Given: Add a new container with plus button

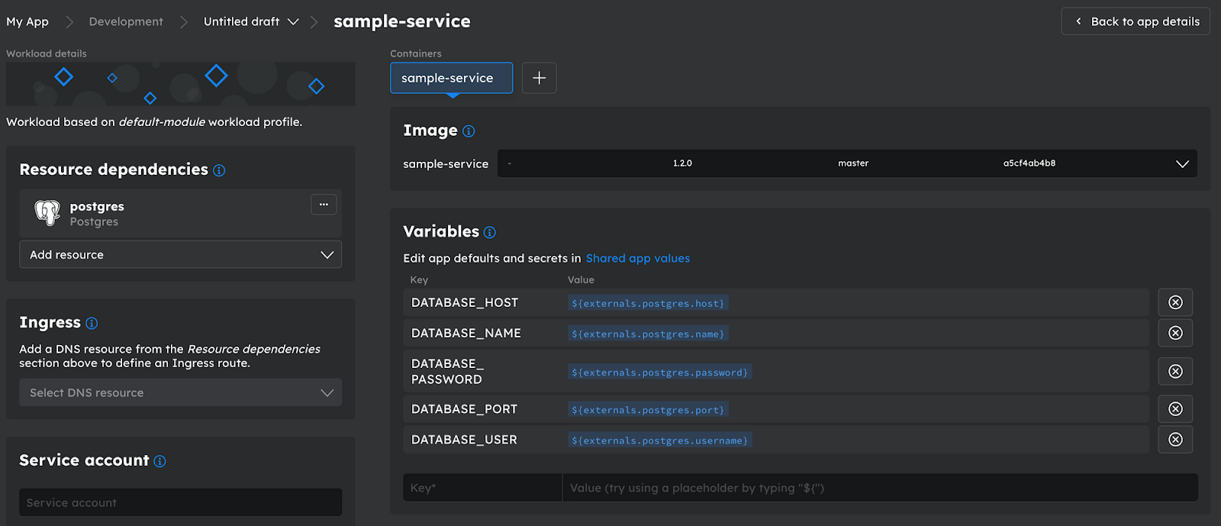Looking at the screenshot, I should coord(539,78).
